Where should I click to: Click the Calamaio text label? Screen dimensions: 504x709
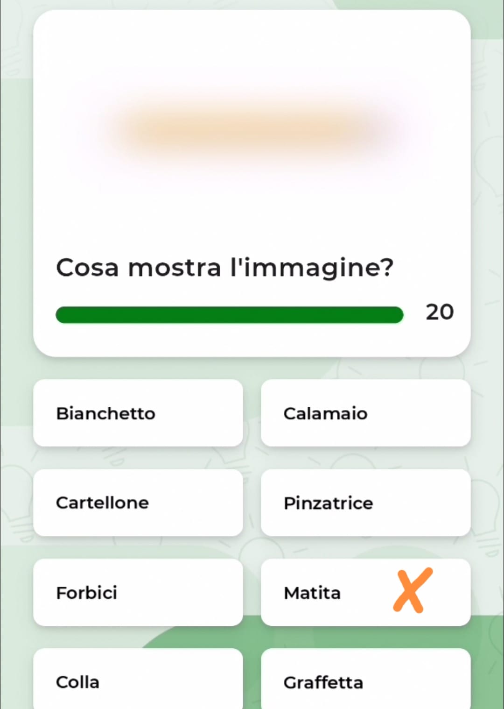click(x=325, y=413)
